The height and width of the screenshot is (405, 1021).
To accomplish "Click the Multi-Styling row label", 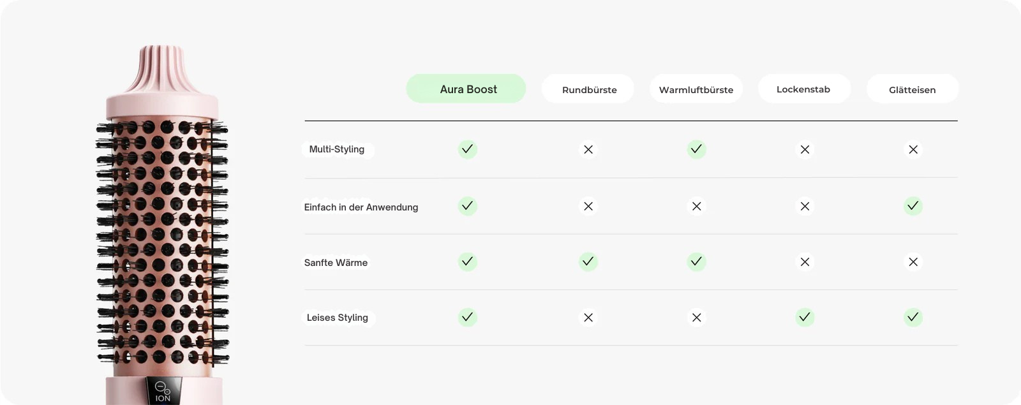I will 337,149.
